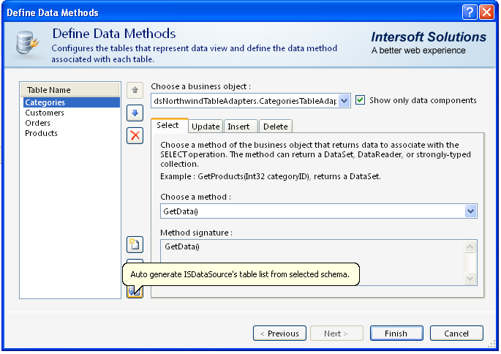Click the move table up arrow icon
The height and width of the screenshot is (354, 501).
point(135,90)
